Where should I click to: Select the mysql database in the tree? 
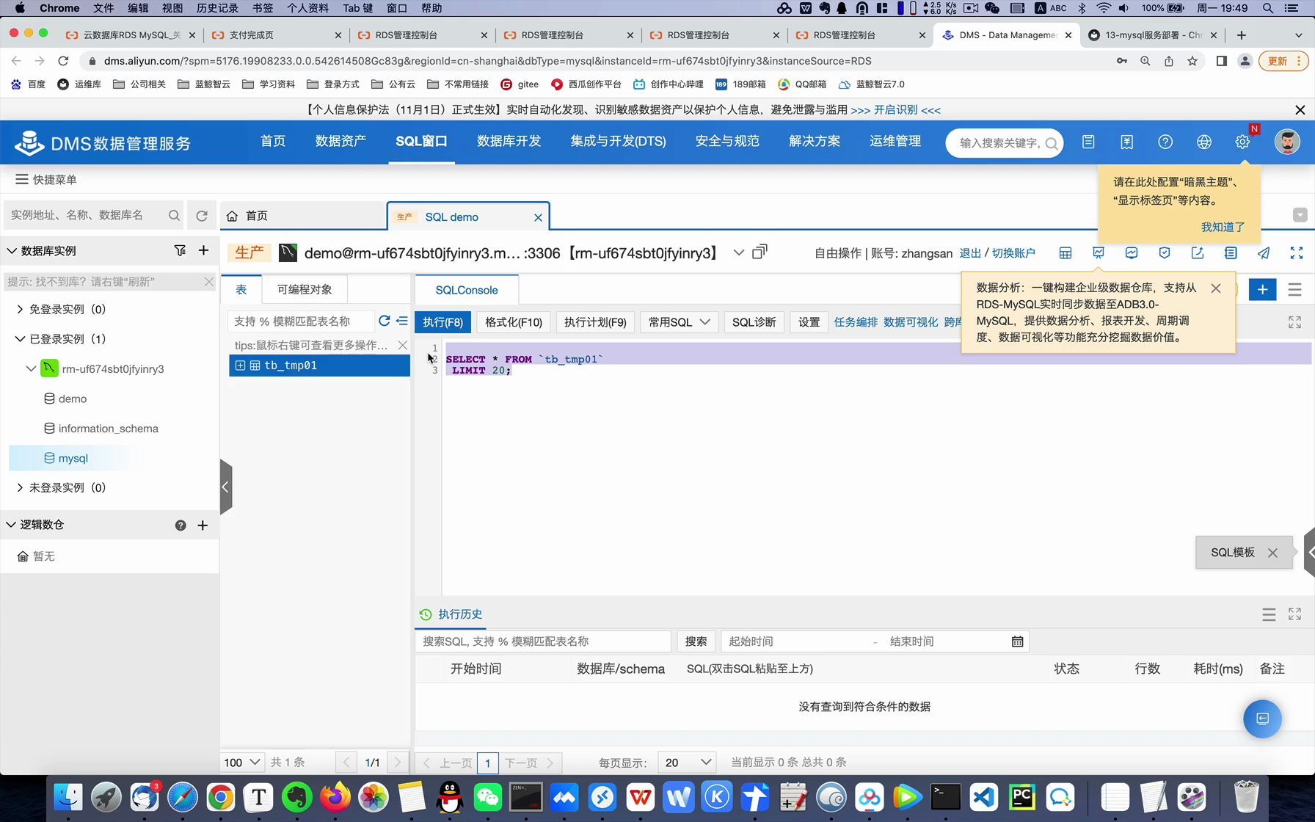tap(73, 458)
